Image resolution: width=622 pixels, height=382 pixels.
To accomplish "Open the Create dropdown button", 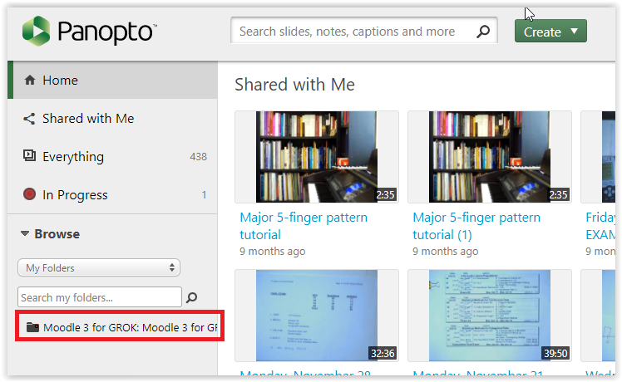I will click(550, 31).
